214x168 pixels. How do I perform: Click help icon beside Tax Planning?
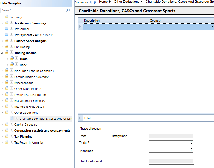(x=11, y=136)
